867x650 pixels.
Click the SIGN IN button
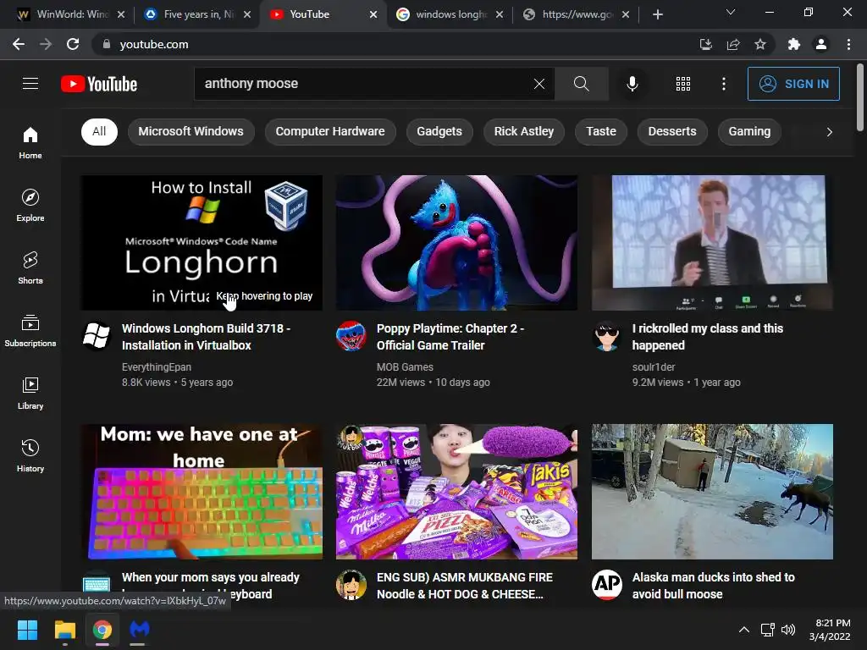(x=793, y=84)
